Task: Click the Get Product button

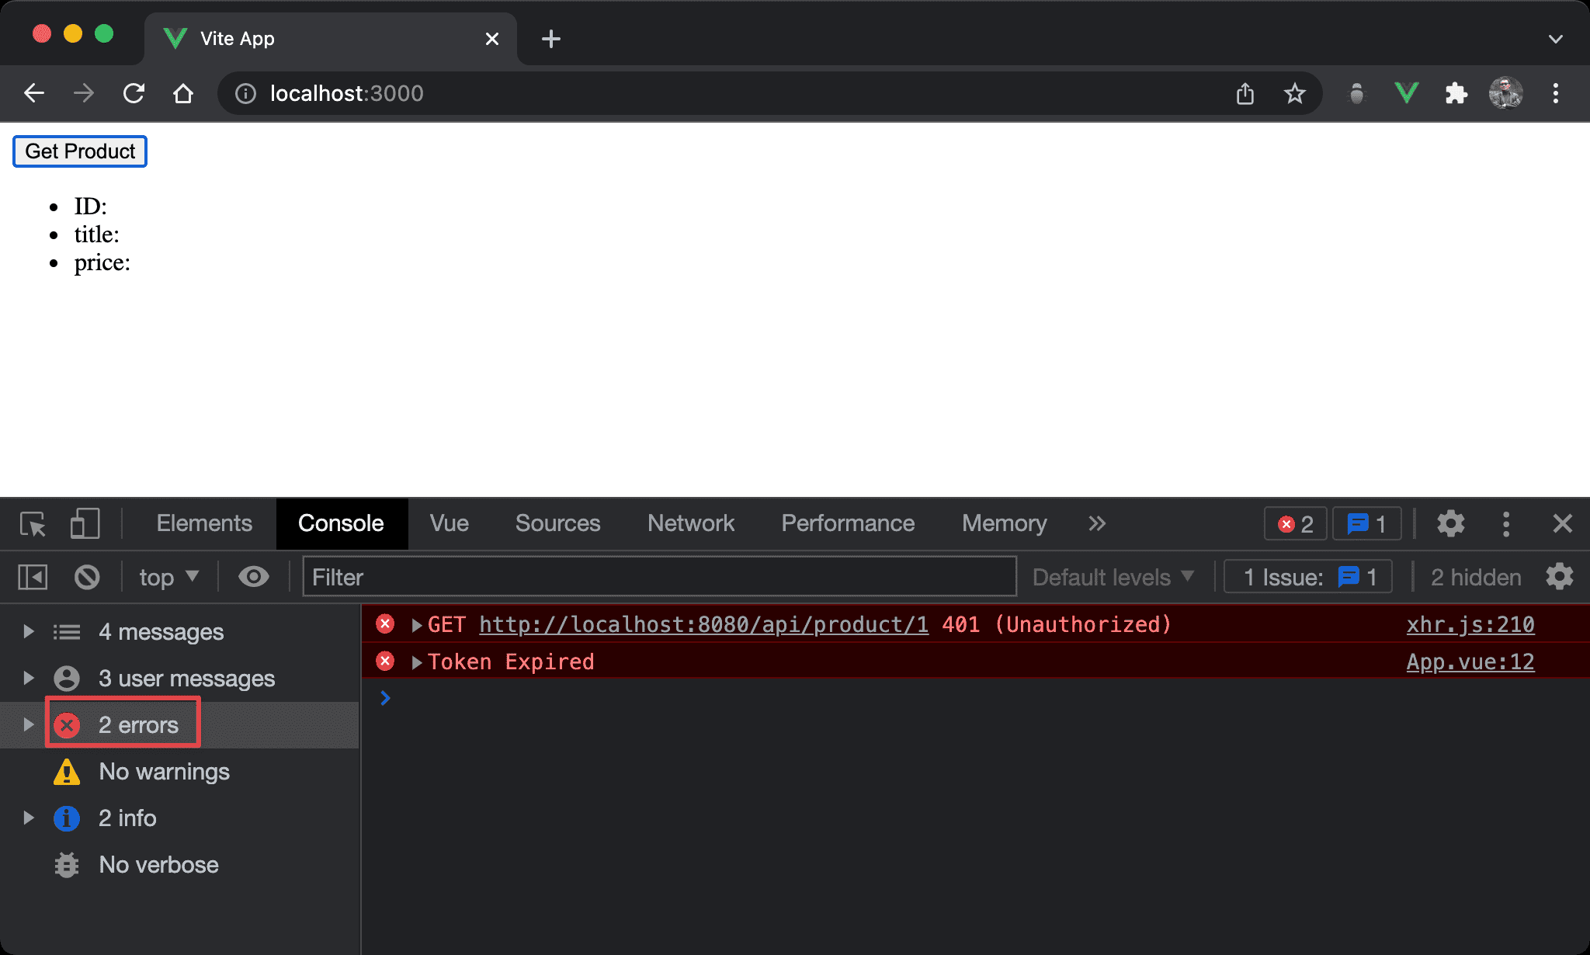Action: (x=80, y=151)
